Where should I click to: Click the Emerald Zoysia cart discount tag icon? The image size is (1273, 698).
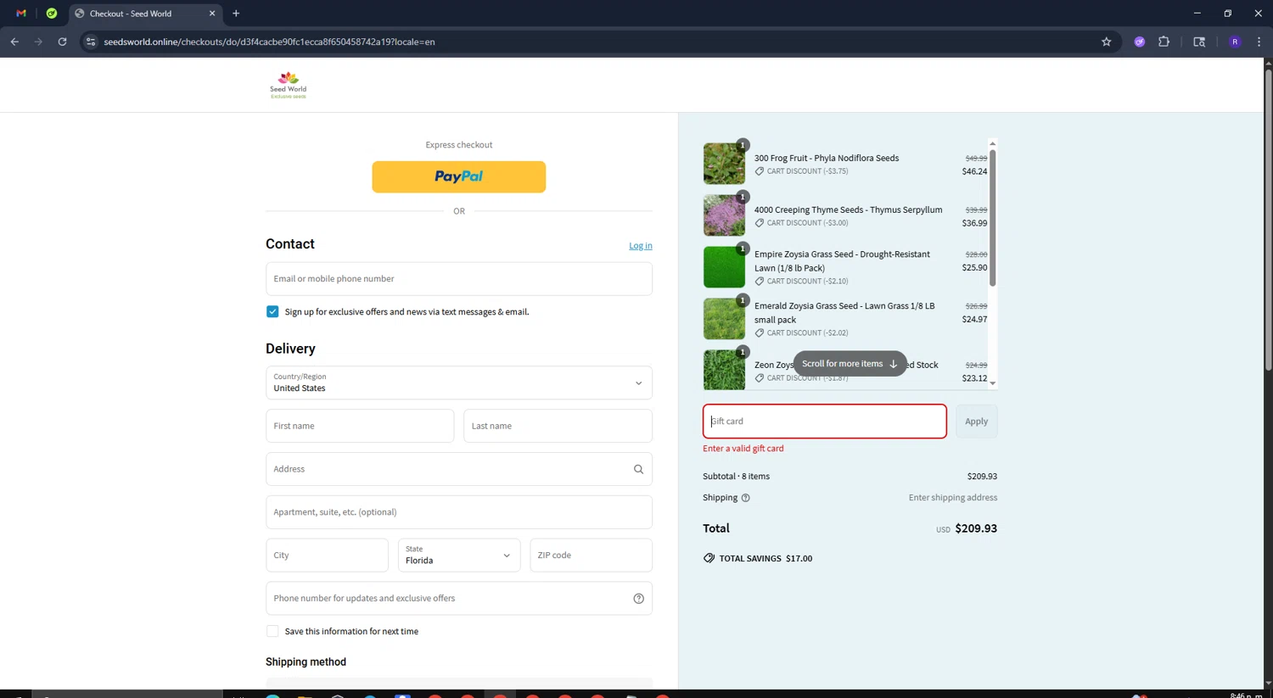(x=760, y=333)
